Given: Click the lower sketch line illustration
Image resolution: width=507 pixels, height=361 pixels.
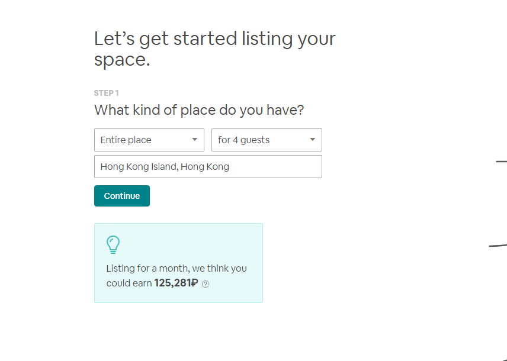Looking at the screenshot, I should pos(498,245).
